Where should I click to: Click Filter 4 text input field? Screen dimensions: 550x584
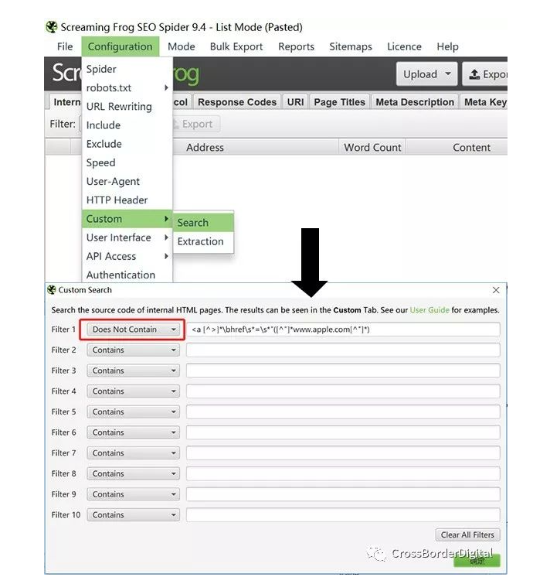(x=343, y=391)
